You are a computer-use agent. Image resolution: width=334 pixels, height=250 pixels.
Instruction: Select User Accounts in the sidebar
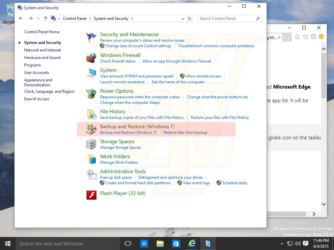click(37, 73)
